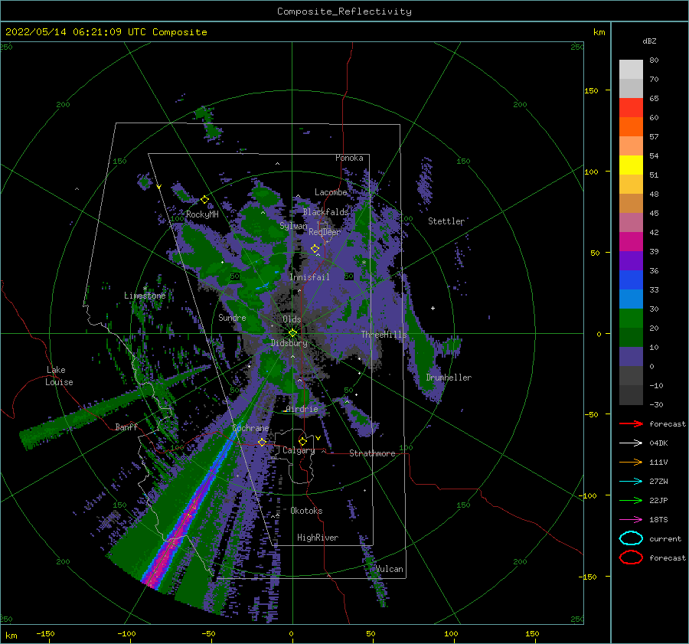The image size is (689, 644).
Task: Pick the purple swatch above 36 dBZ
Action: 631,260
